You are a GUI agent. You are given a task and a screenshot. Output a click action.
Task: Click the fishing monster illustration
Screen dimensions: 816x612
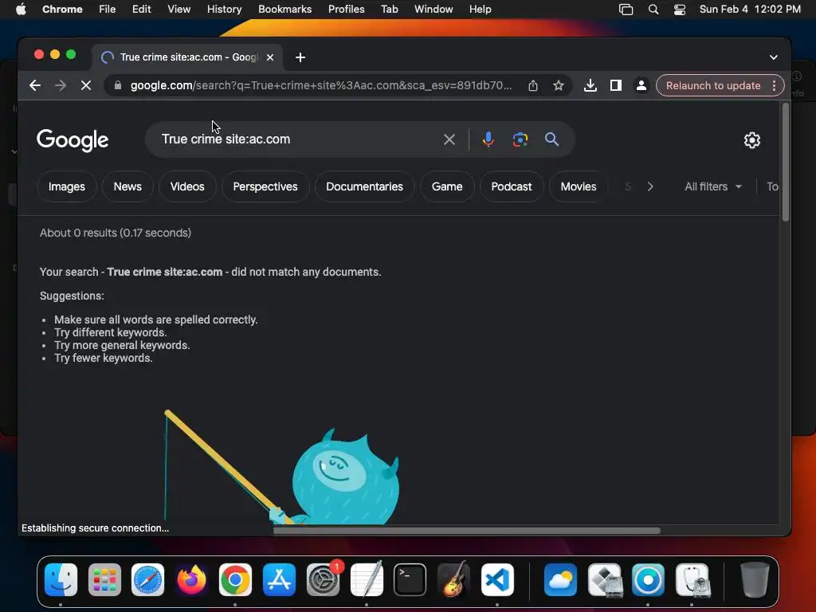(281, 467)
